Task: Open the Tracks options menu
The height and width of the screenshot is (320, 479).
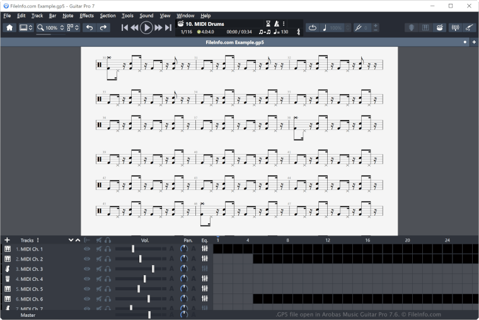Action: (x=38, y=240)
